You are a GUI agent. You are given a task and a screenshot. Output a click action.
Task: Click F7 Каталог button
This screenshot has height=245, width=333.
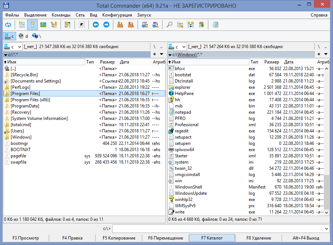pos(212,238)
